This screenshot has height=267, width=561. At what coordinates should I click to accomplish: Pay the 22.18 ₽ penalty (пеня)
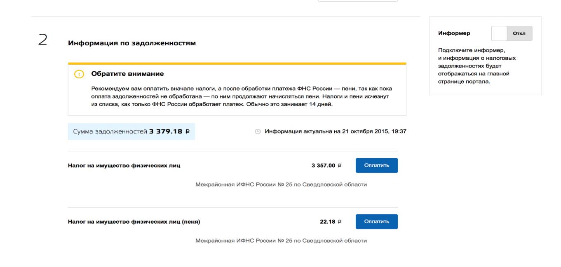click(x=376, y=222)
